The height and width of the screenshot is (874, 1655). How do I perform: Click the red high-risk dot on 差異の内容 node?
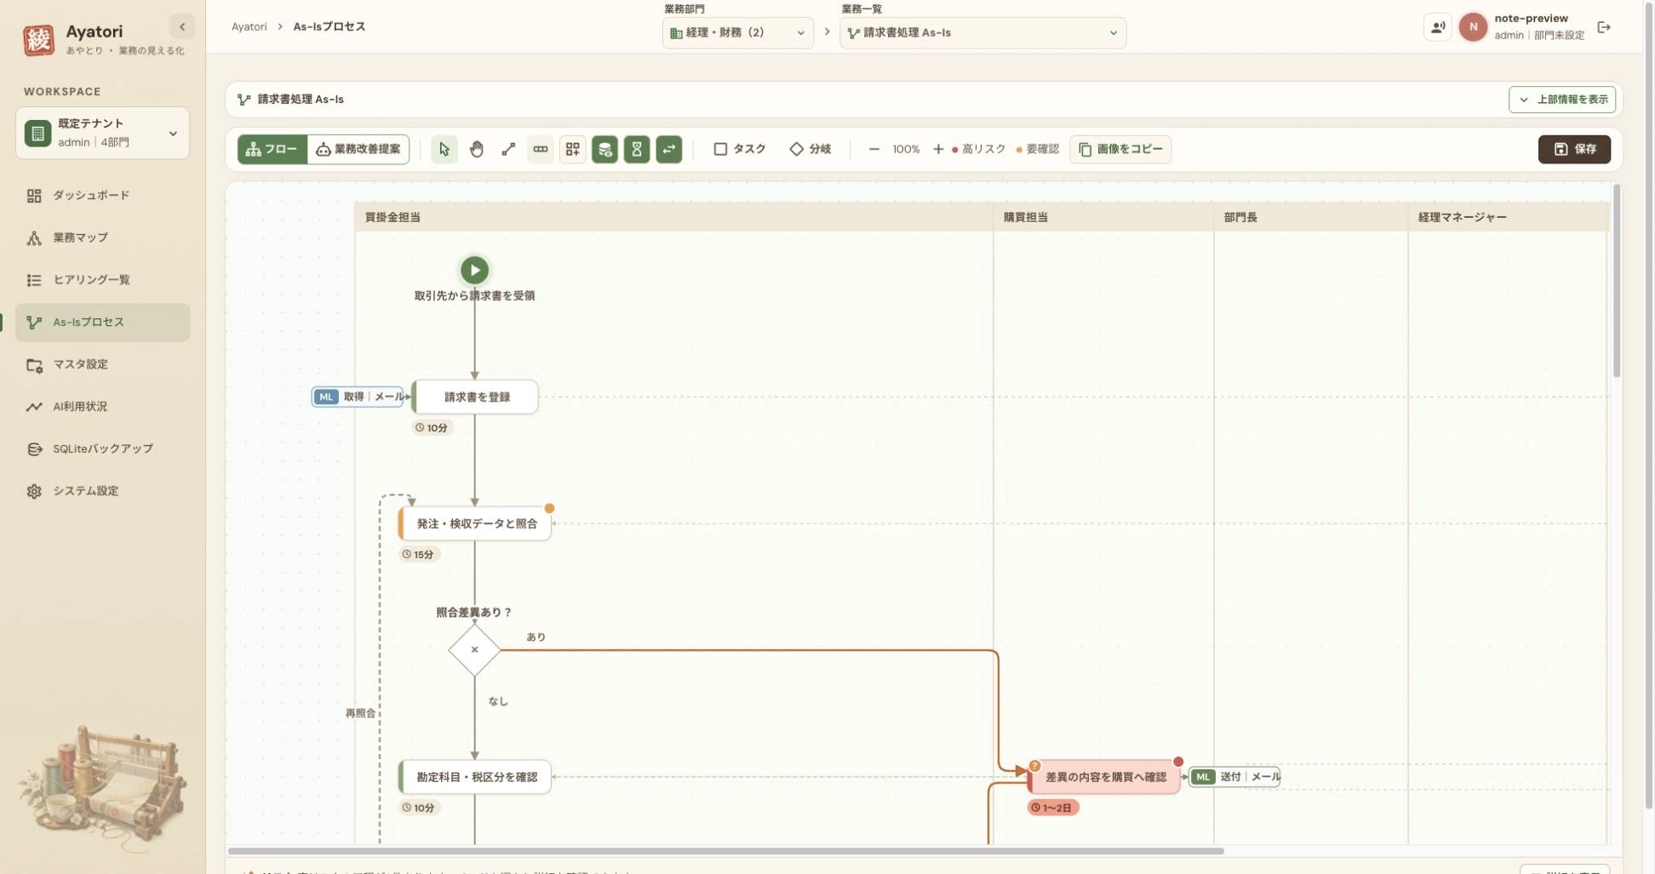[1178, 762]
